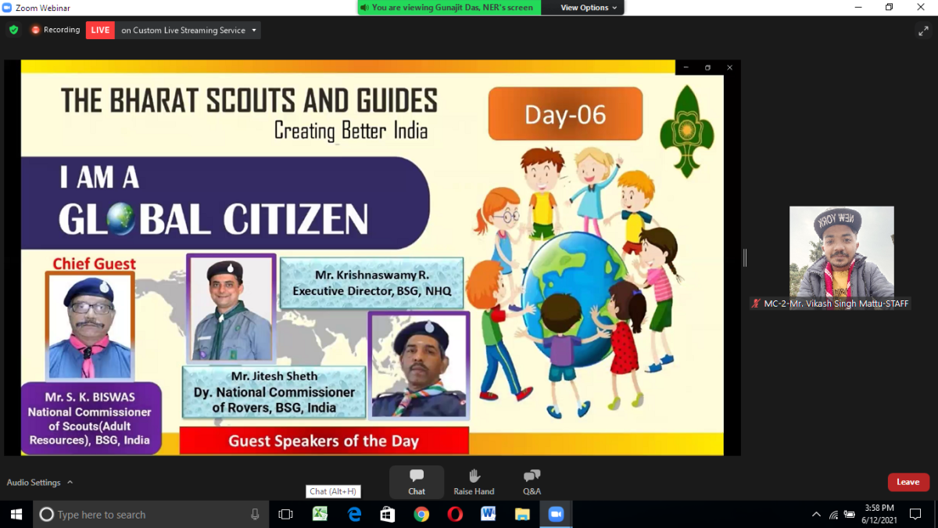The image size is (938, 528).
Task: Launch Zoom from the taskbar
Action: point(556,514)
